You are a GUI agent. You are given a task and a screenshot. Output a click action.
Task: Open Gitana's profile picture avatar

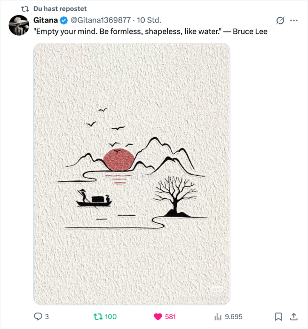(19, 25)
